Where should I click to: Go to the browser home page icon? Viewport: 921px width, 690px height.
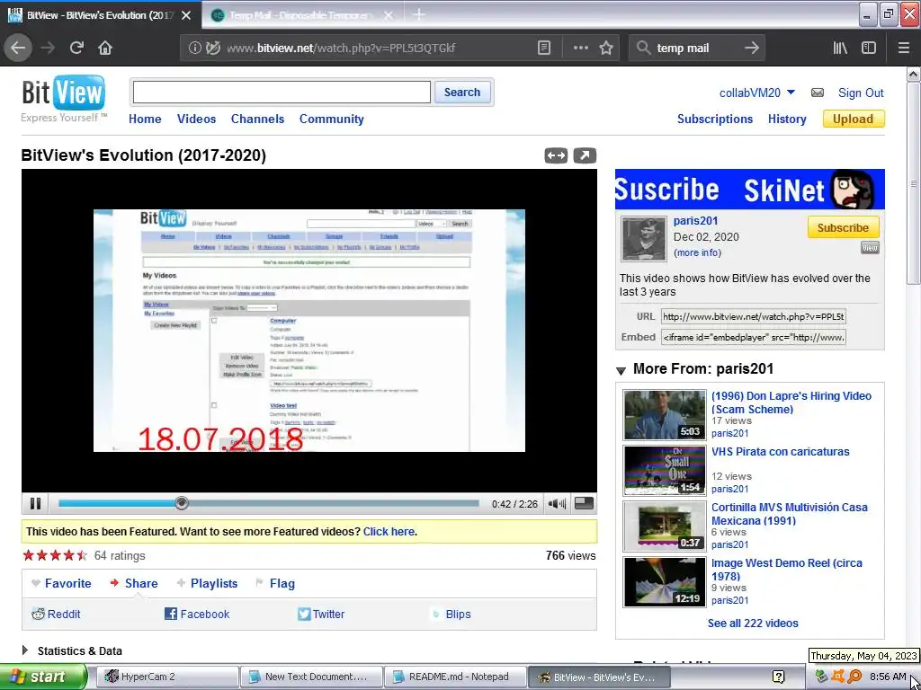105,48
